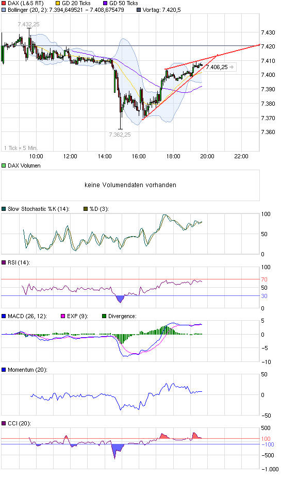The image size is (281, 480).
Task: Click the 7.400 price axis label
Action: click(268, 75)
